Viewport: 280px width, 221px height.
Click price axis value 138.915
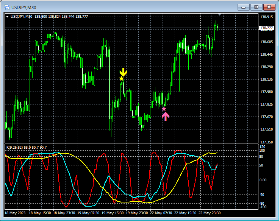(266, 17)
